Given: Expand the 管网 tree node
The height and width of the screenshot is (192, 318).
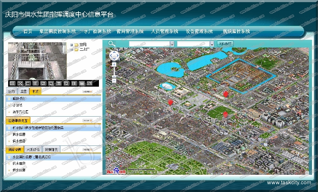Looking at the screenshot, I should [x=72, y=45].
